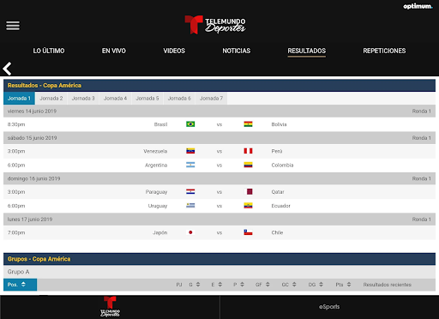Screen dimensions: 439x319
Task: Click the Telemundo Deportes header logo
Action: click(x=215, y=25)
